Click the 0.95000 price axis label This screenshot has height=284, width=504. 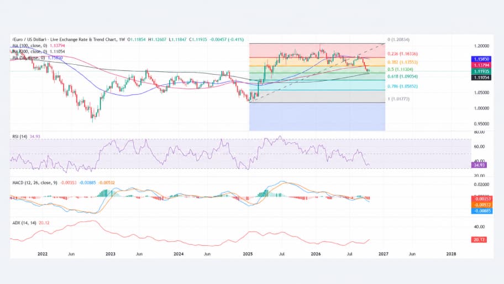click(481, 123)
